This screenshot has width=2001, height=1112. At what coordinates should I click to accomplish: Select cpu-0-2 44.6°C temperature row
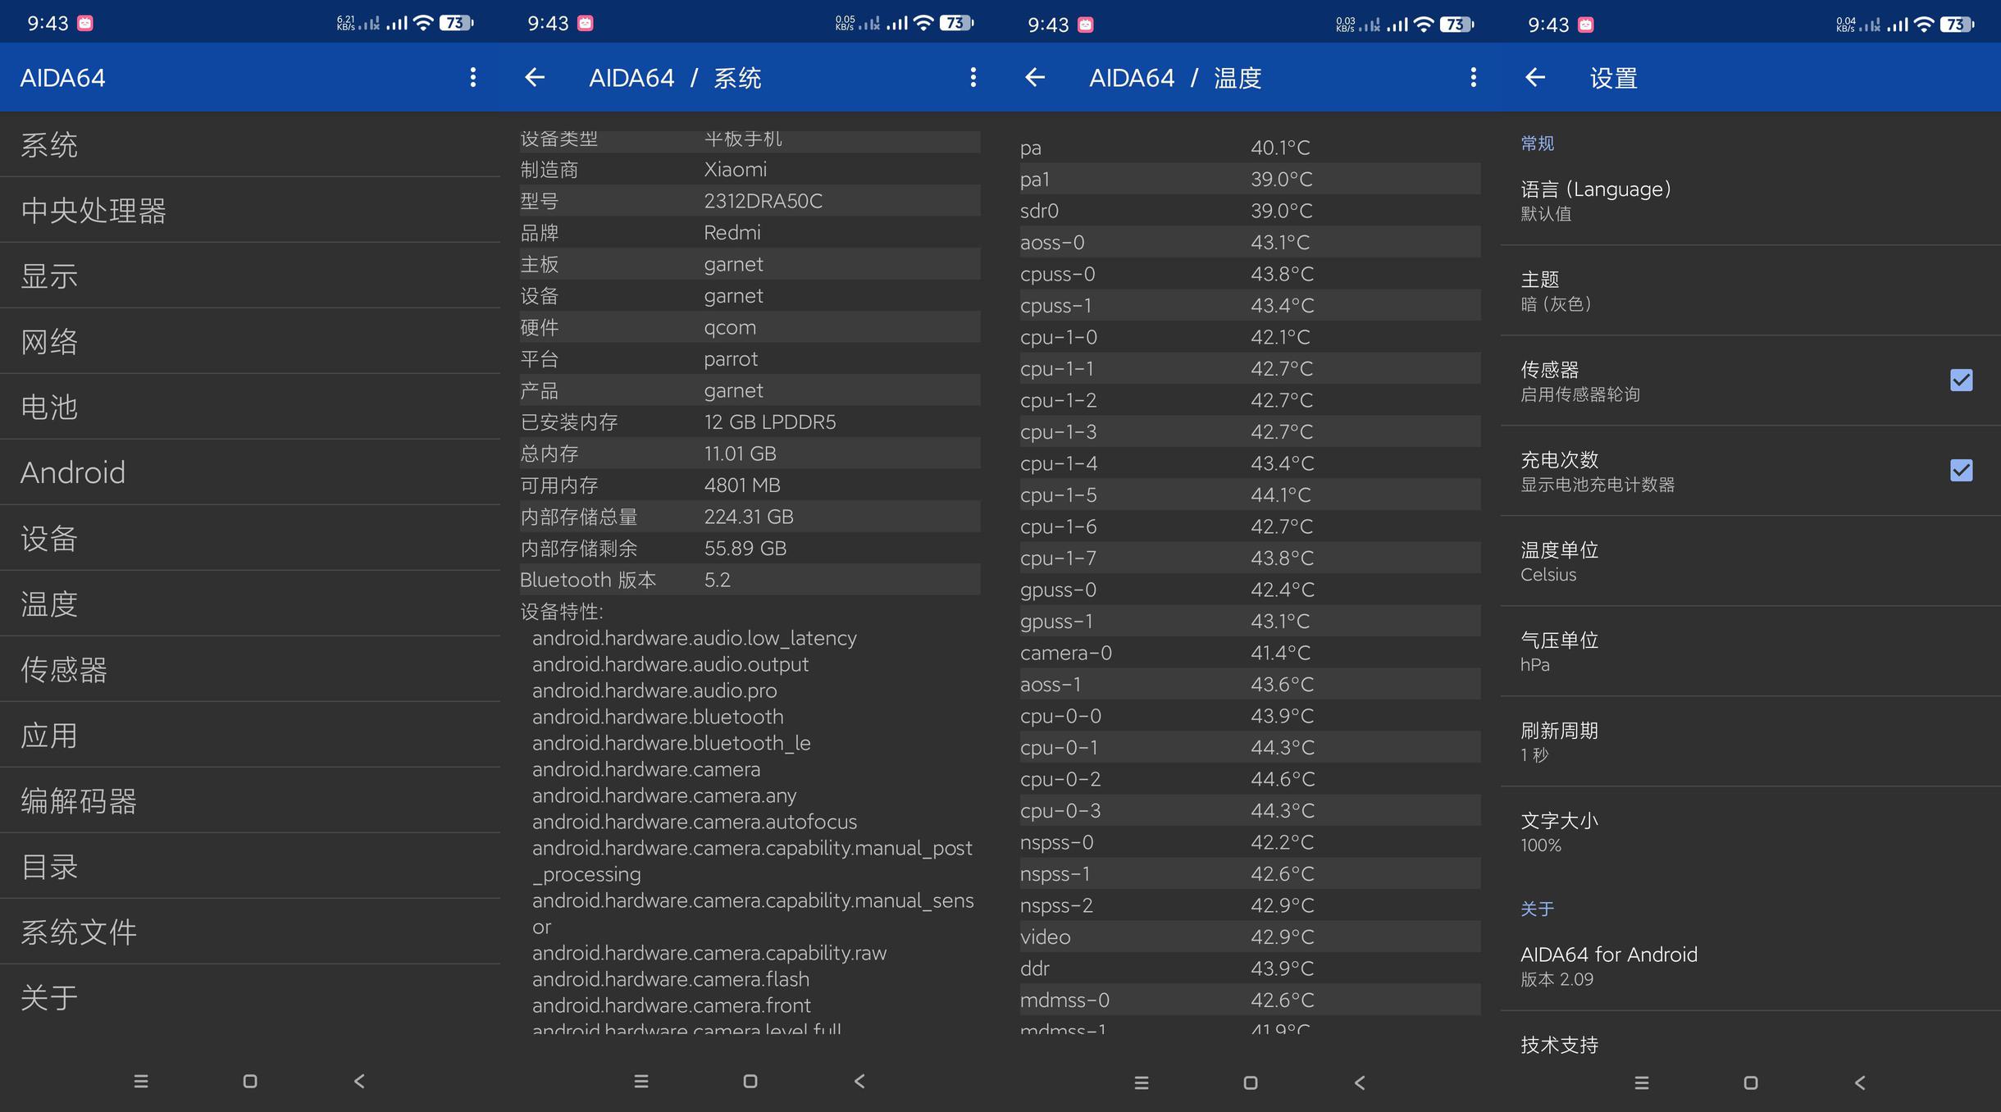(x=1251, y=779)
